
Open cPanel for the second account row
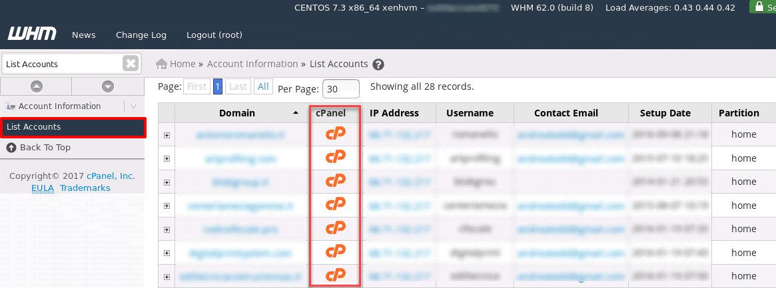pyautogui.click(x=335, y=158)
